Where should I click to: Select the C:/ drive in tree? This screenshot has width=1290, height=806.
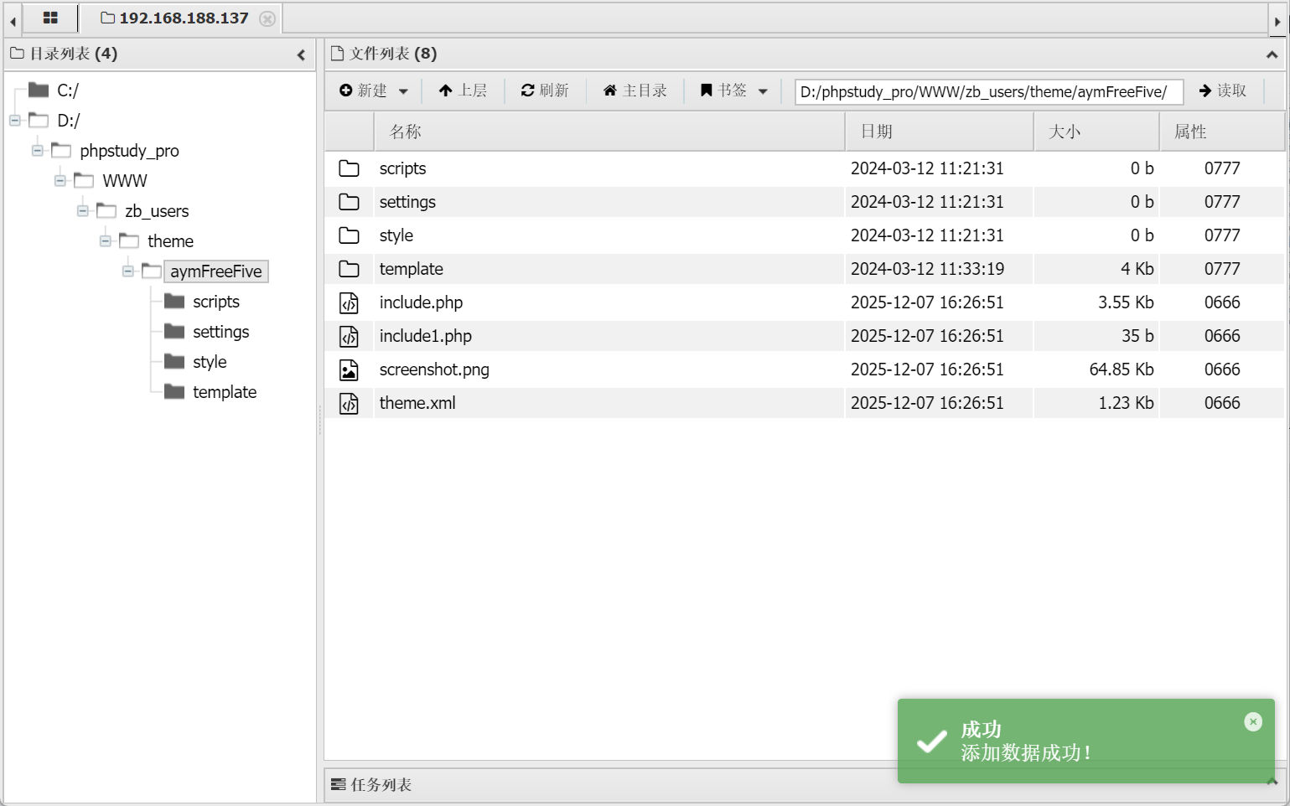[68, 90]
